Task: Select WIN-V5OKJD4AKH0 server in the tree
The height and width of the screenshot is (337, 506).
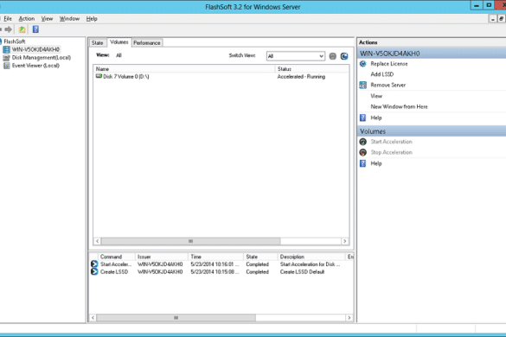Action: pyautogui.click(x=35, y=49)
